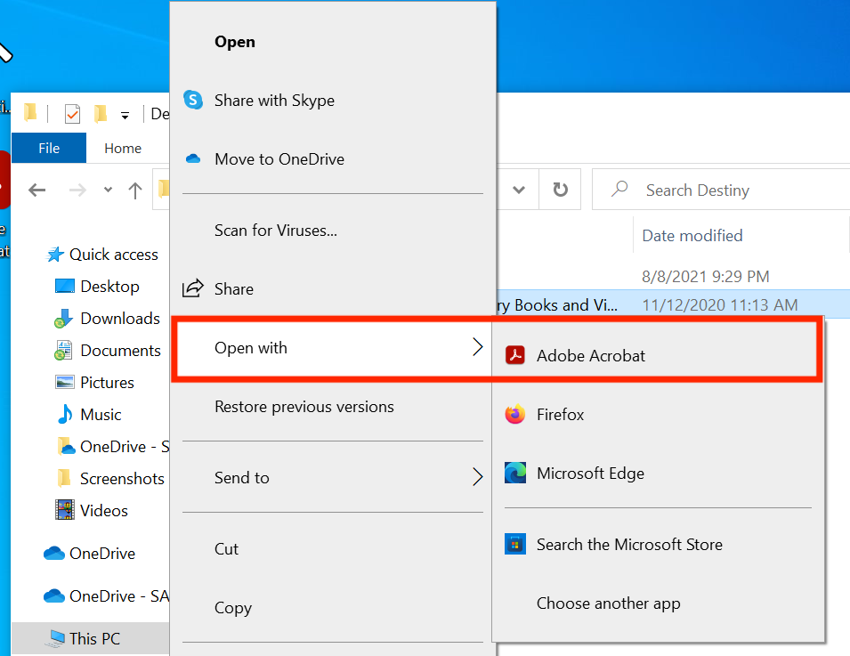Open the file with Microsoft Edge
850x656 pixels.
658,474
